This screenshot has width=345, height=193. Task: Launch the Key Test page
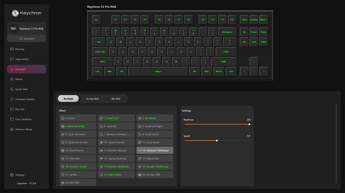20,109
